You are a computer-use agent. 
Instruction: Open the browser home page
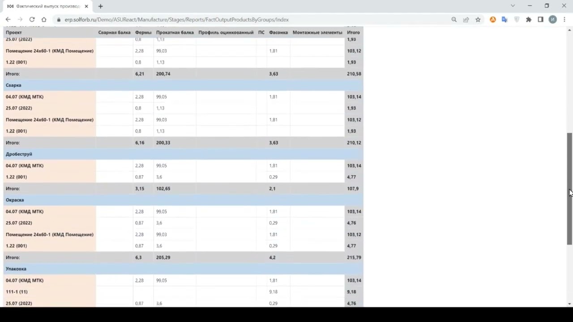pyautogui.click(x=44, y=20)
